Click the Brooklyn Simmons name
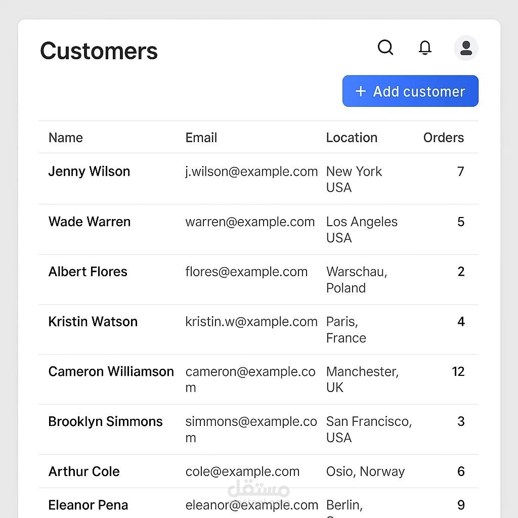This screenshot has height=518, width=518. [x=106, y=422]
